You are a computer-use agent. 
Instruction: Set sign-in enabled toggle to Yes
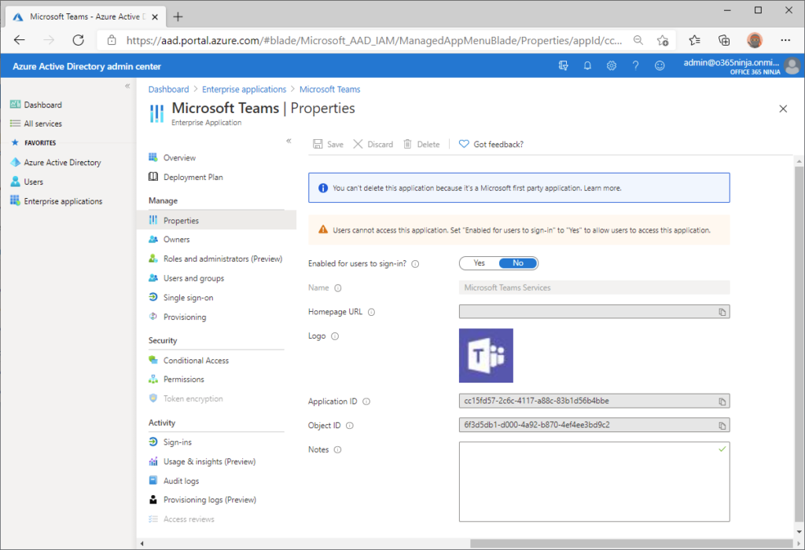480,263
